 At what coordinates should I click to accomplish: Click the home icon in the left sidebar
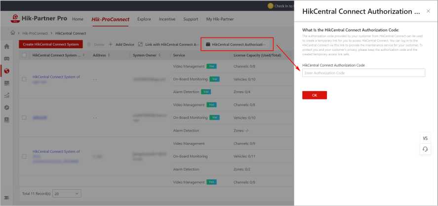6,46
